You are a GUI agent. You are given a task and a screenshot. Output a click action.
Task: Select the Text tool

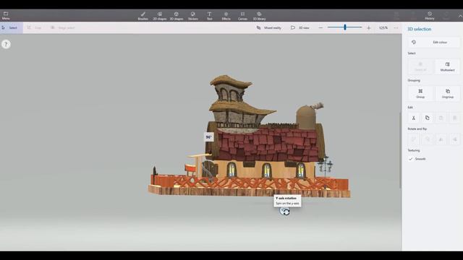pyautogui.click(x=209, y=16)
